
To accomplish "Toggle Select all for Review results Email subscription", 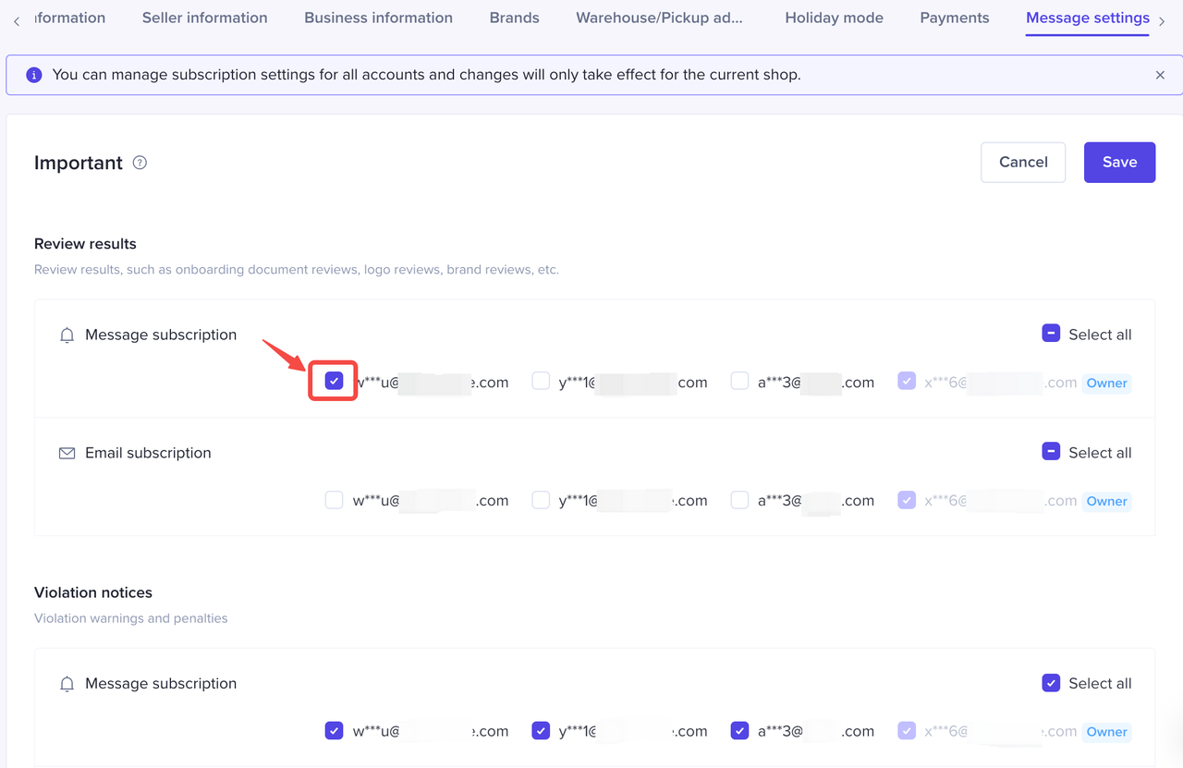I will (1051, 452).
